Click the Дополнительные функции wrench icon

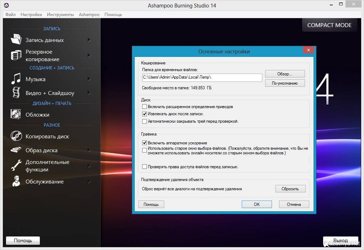point(16,165)
